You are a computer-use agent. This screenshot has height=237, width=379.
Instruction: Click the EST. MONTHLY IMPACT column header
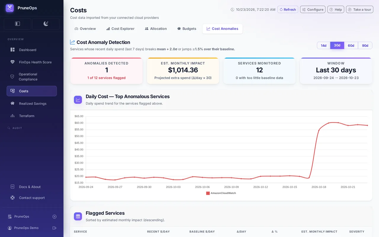tap(319, 232)
